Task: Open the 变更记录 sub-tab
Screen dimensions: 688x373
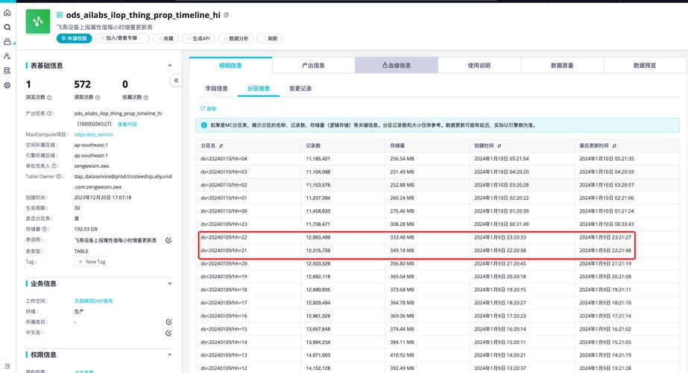Action: (x=300, y=88)
